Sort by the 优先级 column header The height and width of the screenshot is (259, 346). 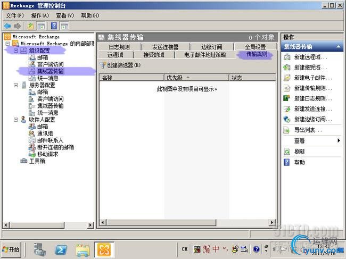coord(196,78)
